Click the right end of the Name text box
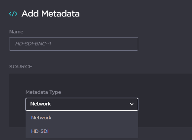192x140 pixels. [133, 44]
